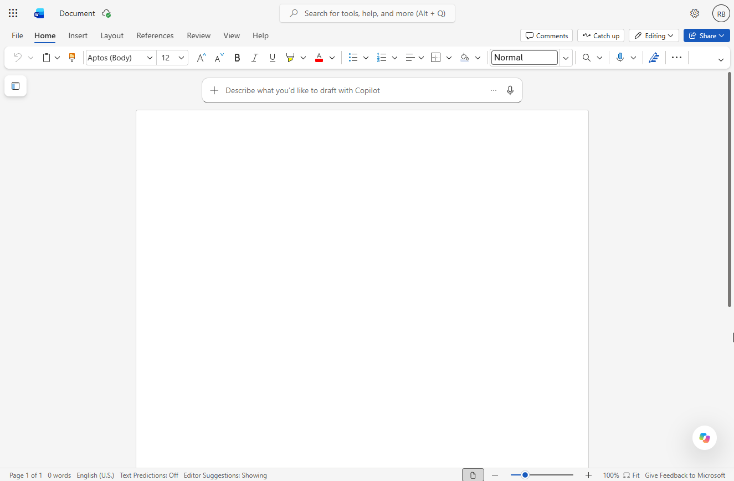Insert a numbered list
The height and width of the screenshot is (481, 734).
click(382, 58)
